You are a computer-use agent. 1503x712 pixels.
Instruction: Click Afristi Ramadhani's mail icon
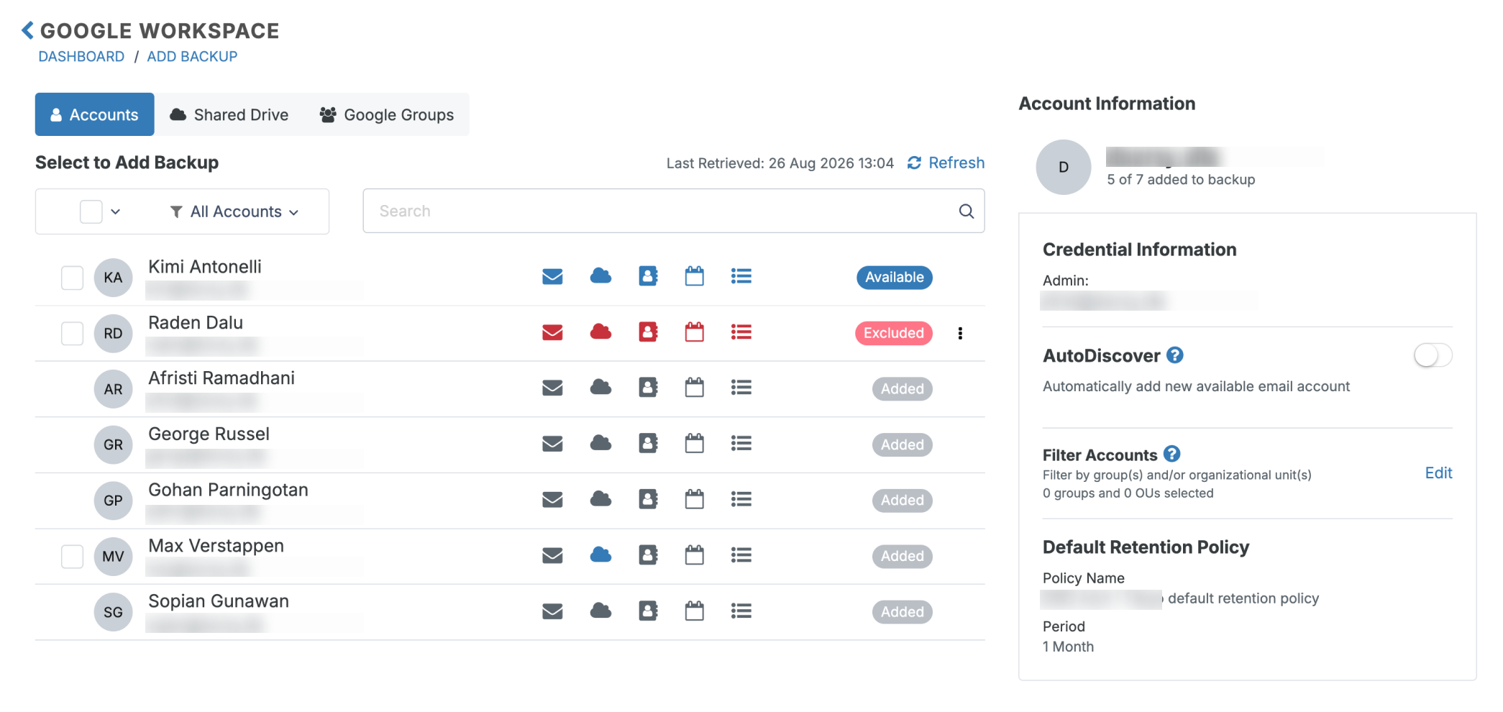pos(552,388)
